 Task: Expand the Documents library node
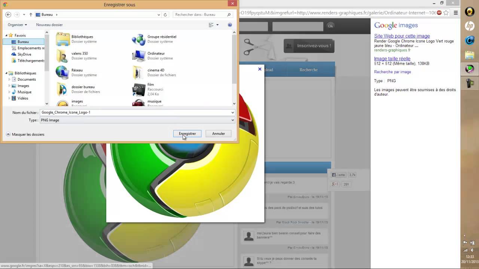pyautogui.click(x=9, y=80)
